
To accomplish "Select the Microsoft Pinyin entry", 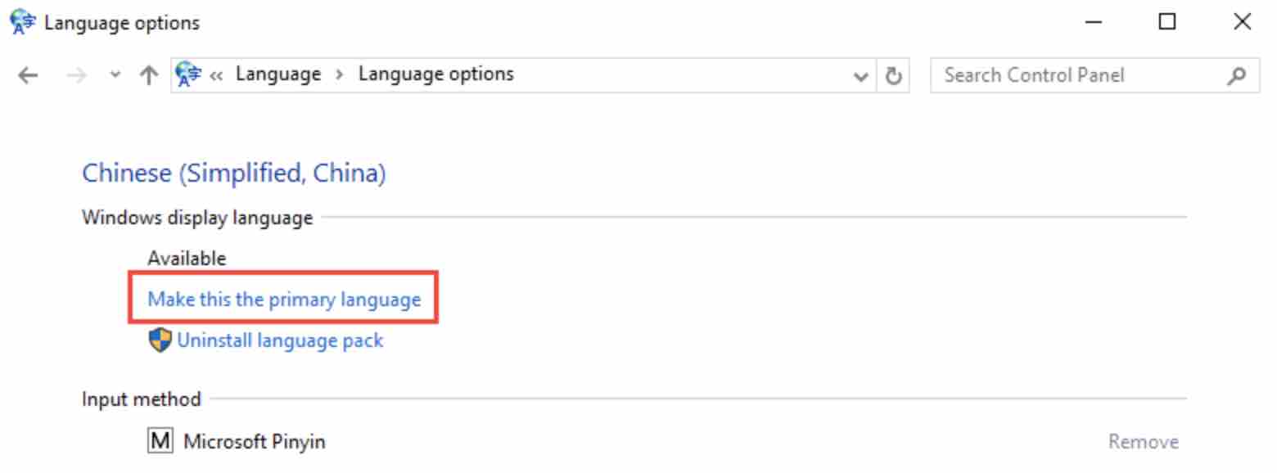I will 254,442.
